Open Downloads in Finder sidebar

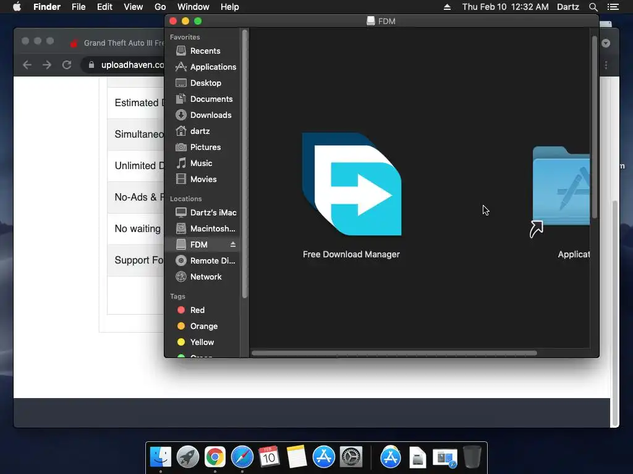(x=204, y=115)
